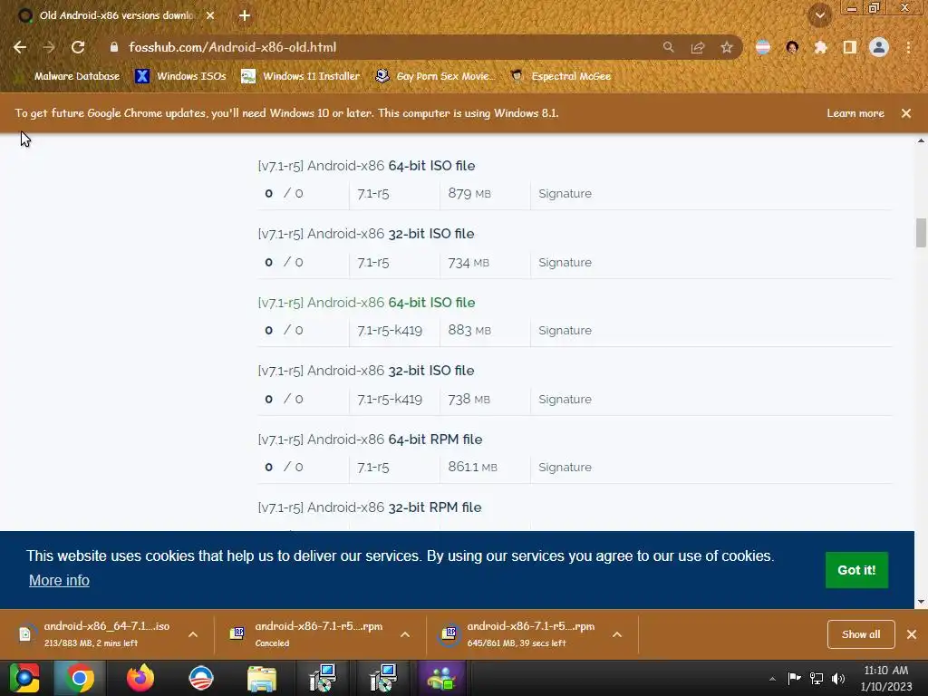
Task: Click Learn more in the update notice
Action: (855, 113)
